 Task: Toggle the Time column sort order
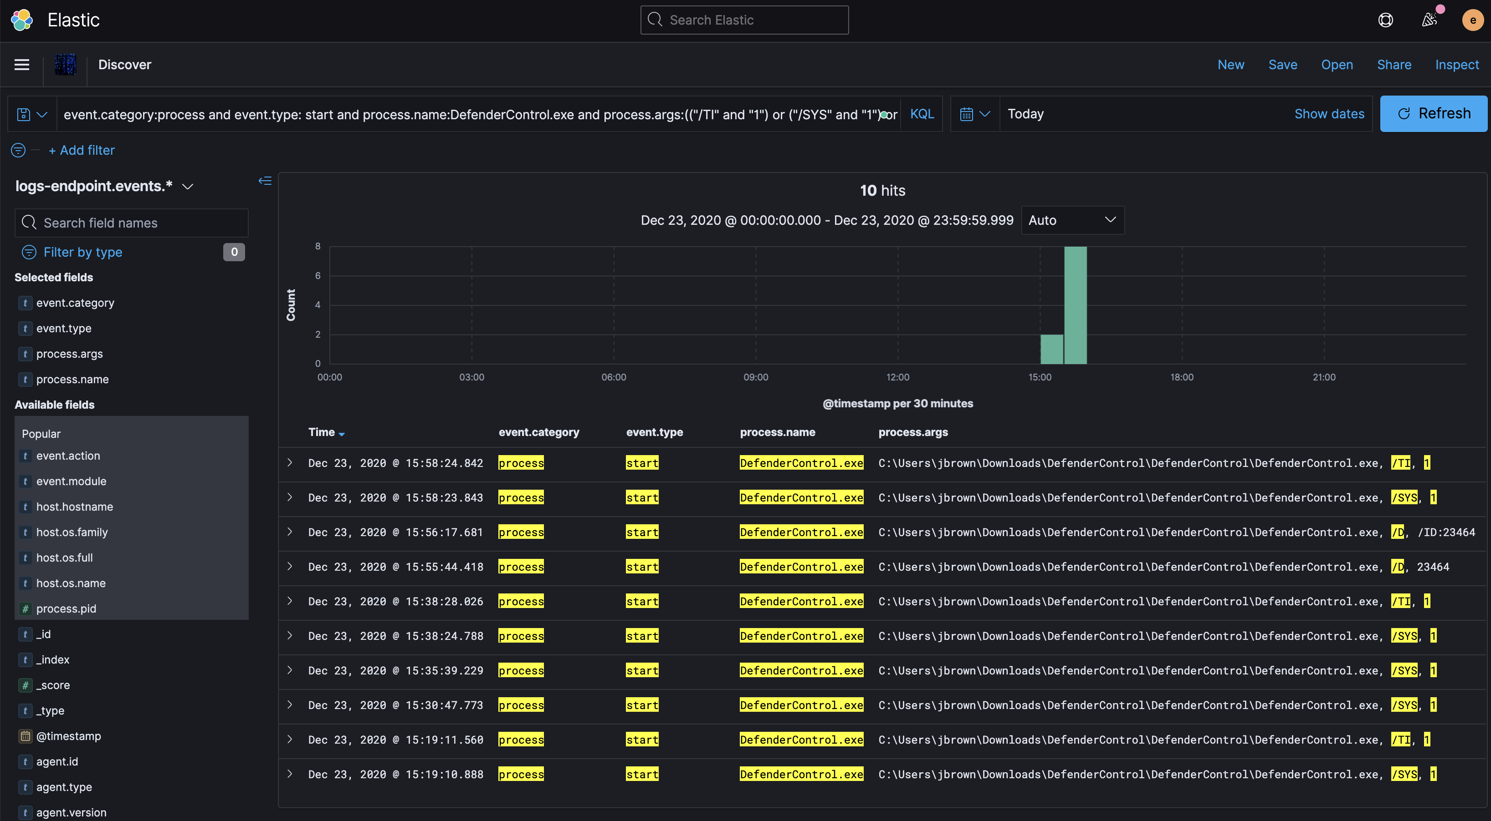click(x=326, y=432)
